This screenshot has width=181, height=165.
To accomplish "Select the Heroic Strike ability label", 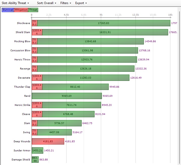I will coord(22,105).
